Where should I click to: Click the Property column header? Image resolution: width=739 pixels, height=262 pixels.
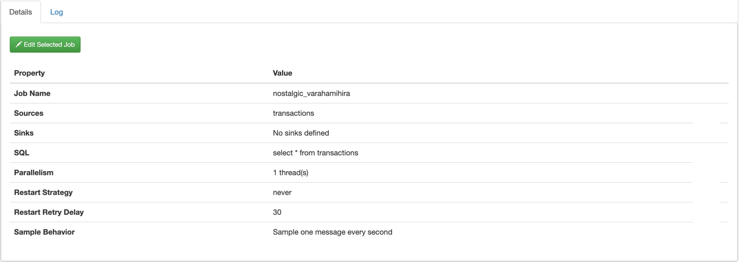click(29, 73)
